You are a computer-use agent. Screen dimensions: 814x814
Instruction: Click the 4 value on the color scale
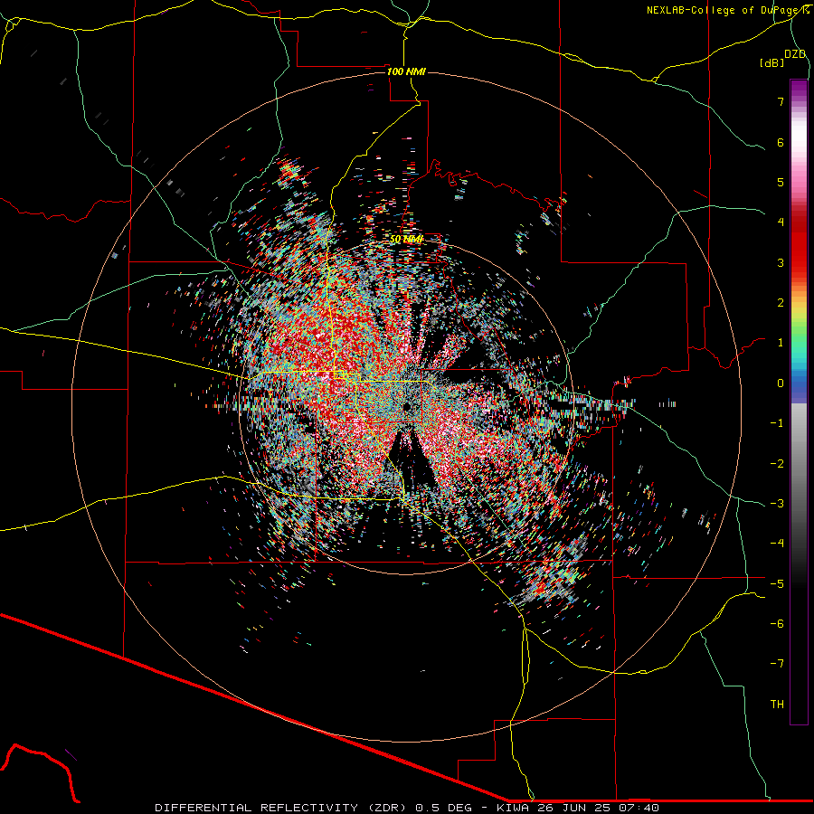coord(781,222)
